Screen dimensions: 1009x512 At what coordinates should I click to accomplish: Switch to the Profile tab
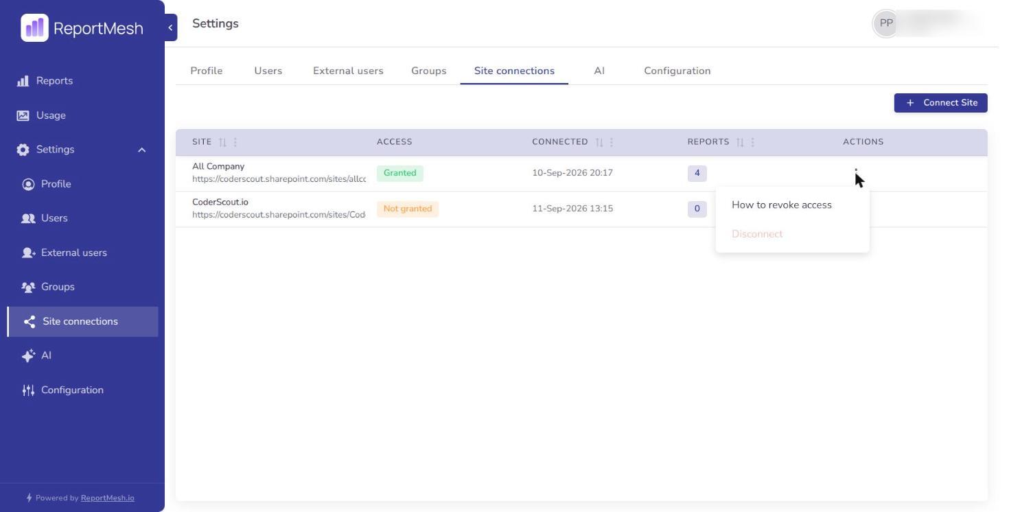207,71
